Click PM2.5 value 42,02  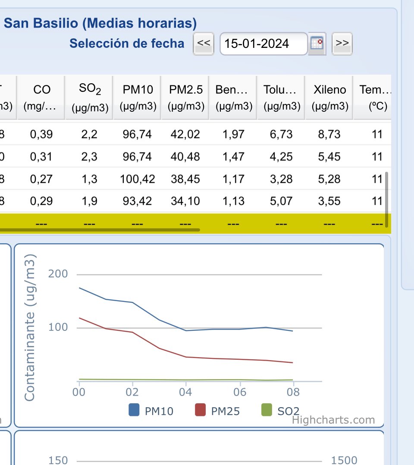pos(185,134)
